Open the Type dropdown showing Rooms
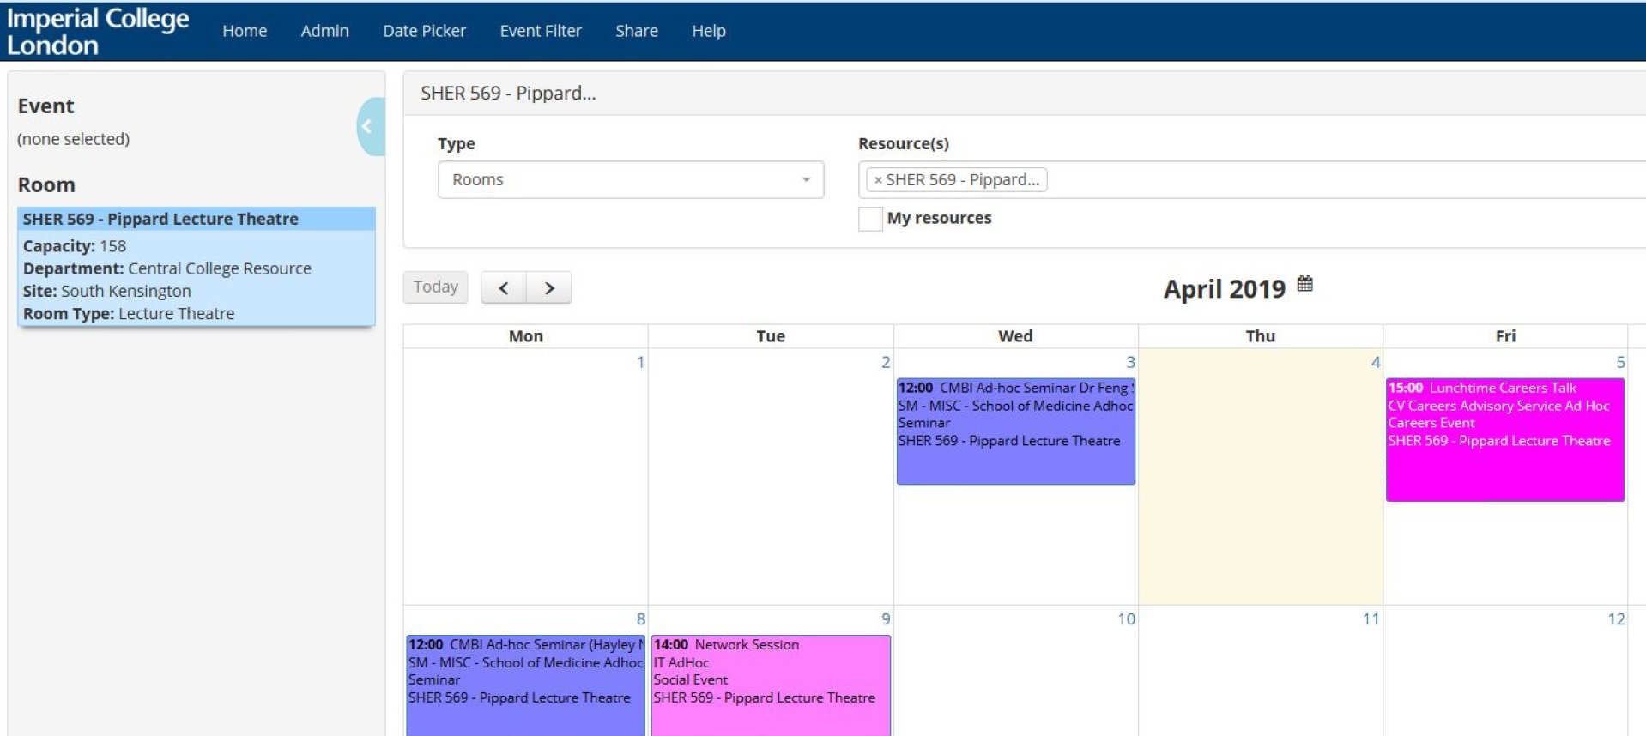The image size is (1646, 736). pos(630,180)
